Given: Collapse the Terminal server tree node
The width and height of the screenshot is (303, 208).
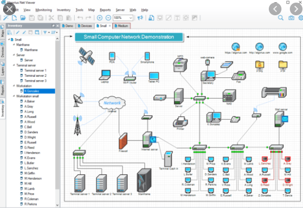Looking at the screenshot, I should tap(14, 65).
